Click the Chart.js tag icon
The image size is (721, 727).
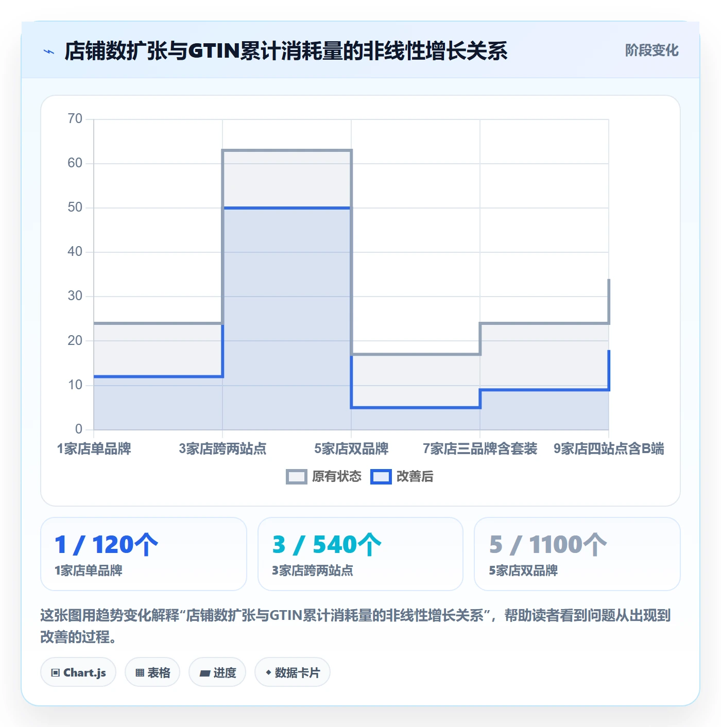click(x=56, y=672)
